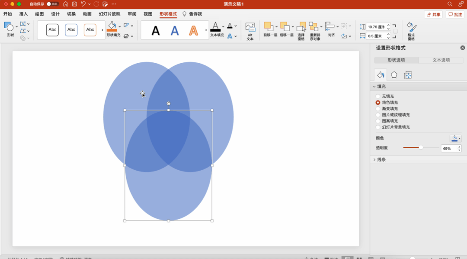Screen dimensions: 467x259
Task: Open the 颜色 fill color dropdown
Action: click(x=459, y=139)
